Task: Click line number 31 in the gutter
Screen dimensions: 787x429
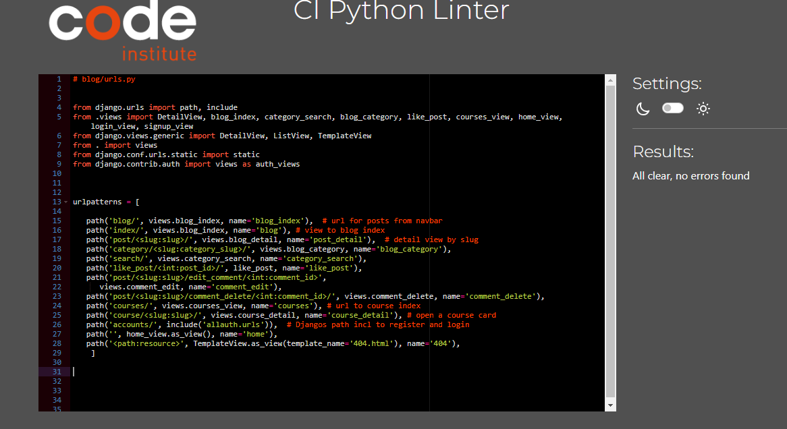Action: [57, 372]
